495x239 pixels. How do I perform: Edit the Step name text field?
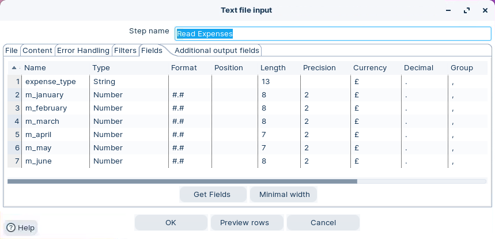(x=332, y=34)
